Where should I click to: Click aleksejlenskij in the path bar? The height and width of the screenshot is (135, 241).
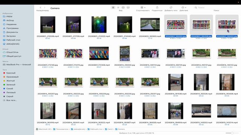click(x=78, y=129)
